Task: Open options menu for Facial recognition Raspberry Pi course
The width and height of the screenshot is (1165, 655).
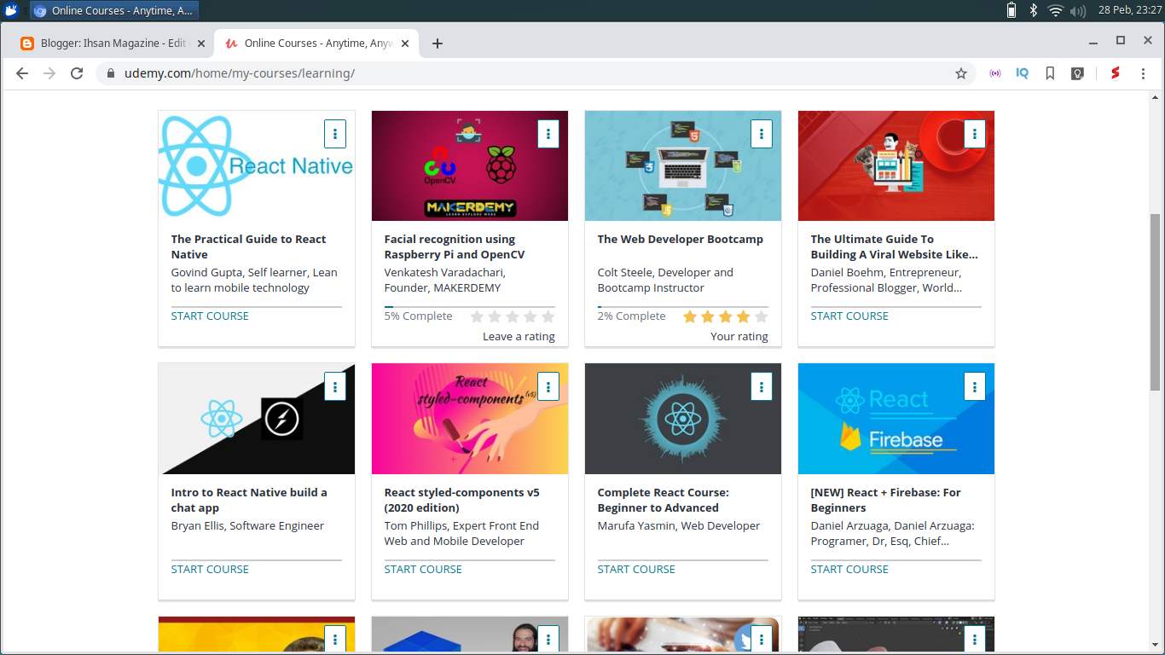Action: [548, 134]
